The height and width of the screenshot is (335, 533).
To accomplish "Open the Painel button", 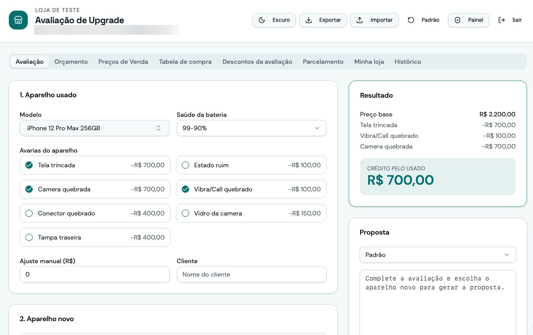I will tap(468, 20).
